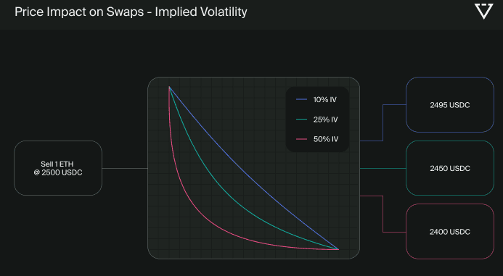The width and height of the screenshot is (503, 276).
Task: Click the 2450 USDC result box
Action: [x=450, y=168]
